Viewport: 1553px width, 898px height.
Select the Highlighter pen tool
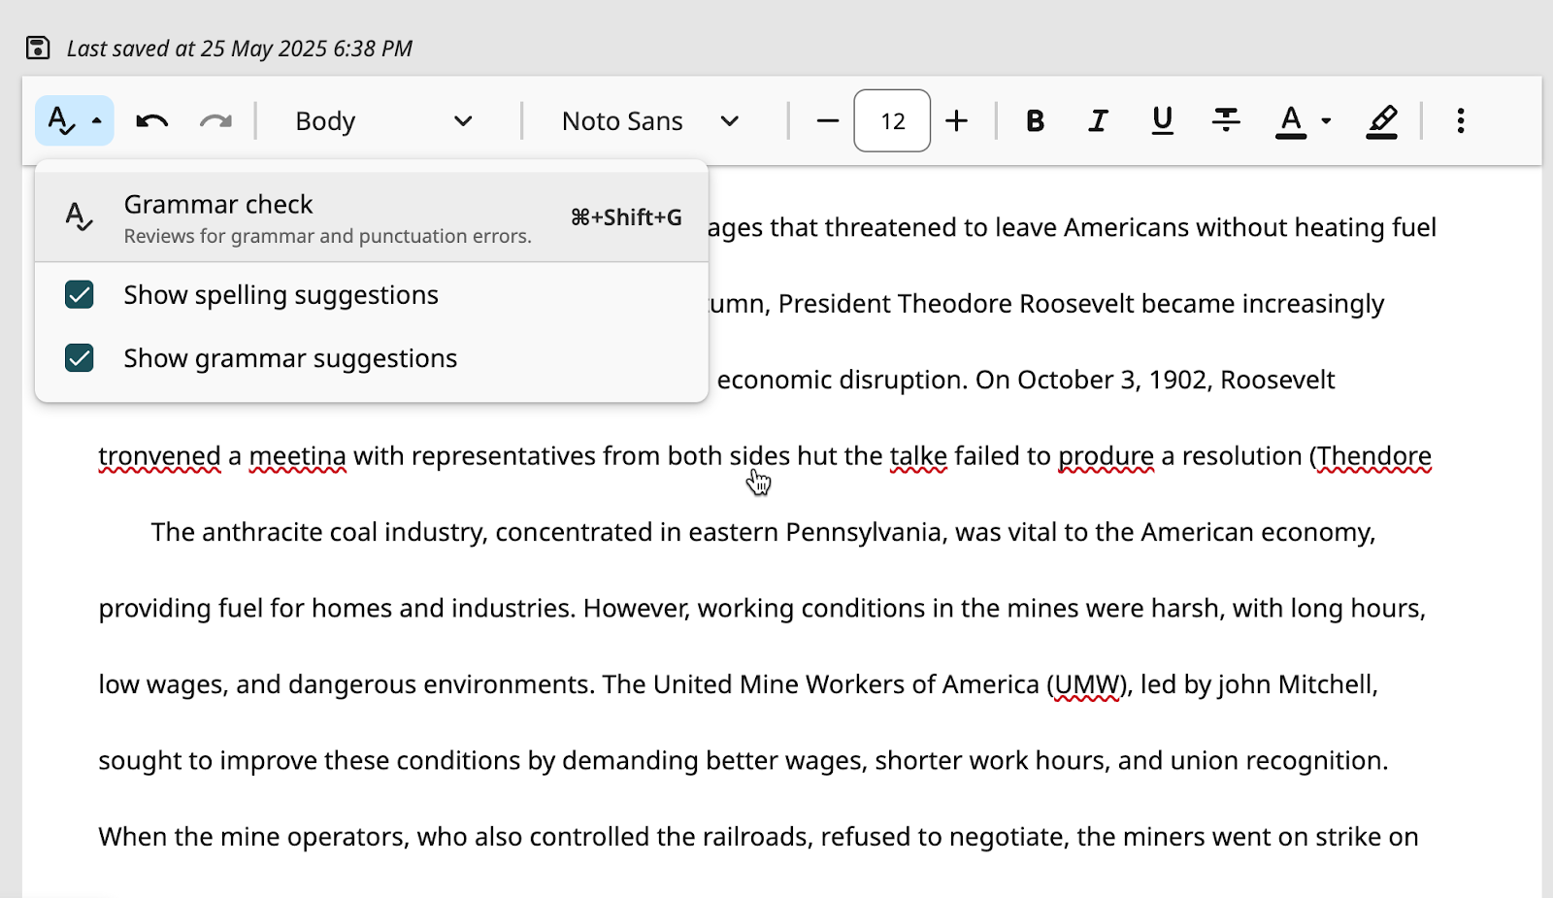tap(1381, 121)
